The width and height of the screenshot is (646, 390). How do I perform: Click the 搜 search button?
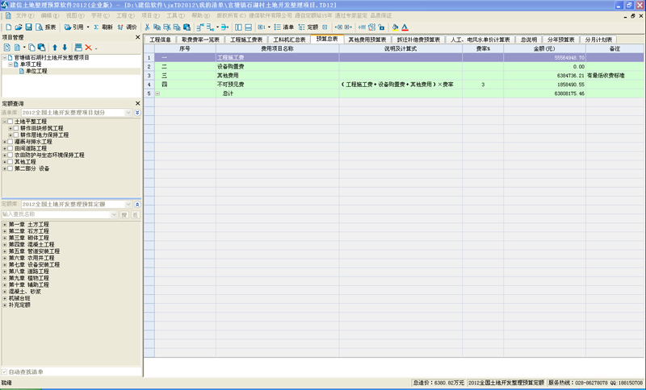tap(124, 215)
